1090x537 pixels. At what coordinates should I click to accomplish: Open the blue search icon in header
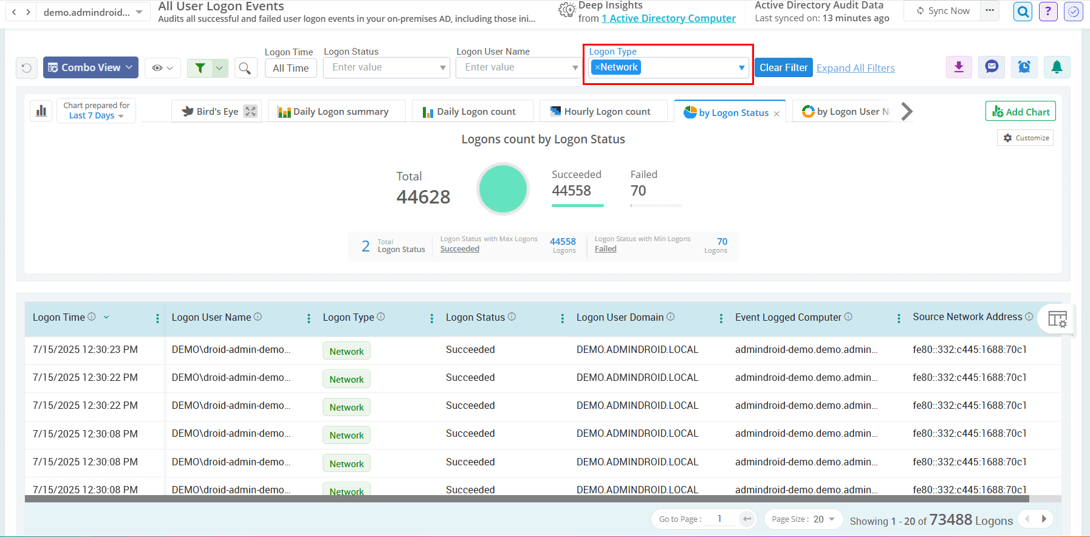pyautogui.click(x=1023, y=11)
